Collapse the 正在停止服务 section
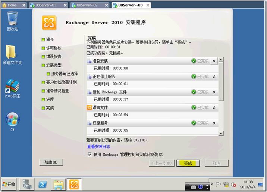Screen dimensions: 267x192 pos(214,76)
